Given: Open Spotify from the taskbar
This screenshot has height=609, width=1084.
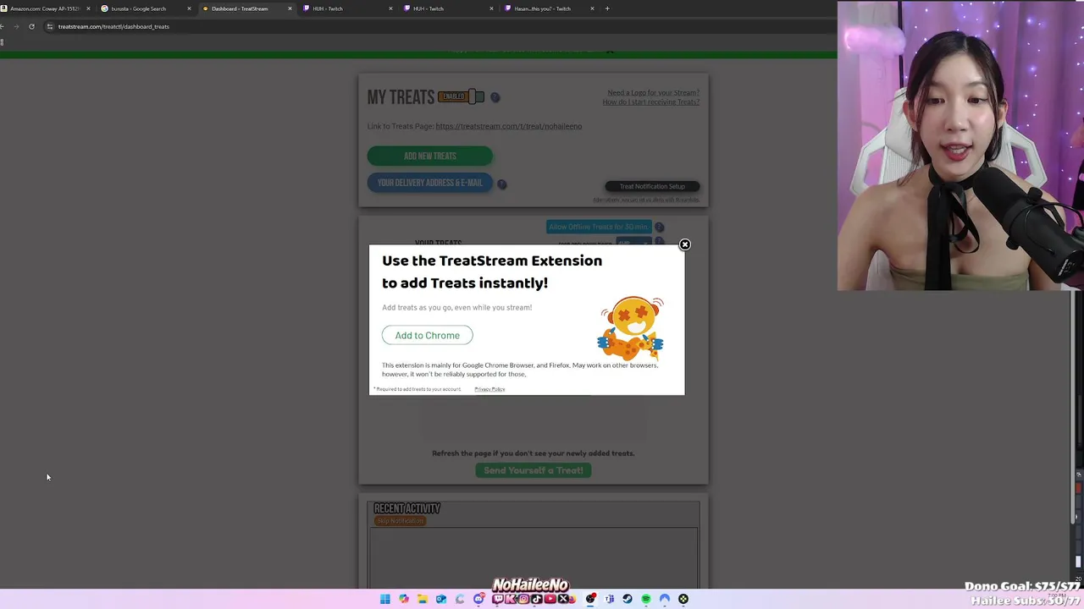Looking at the screenshot, I should 646,599.
